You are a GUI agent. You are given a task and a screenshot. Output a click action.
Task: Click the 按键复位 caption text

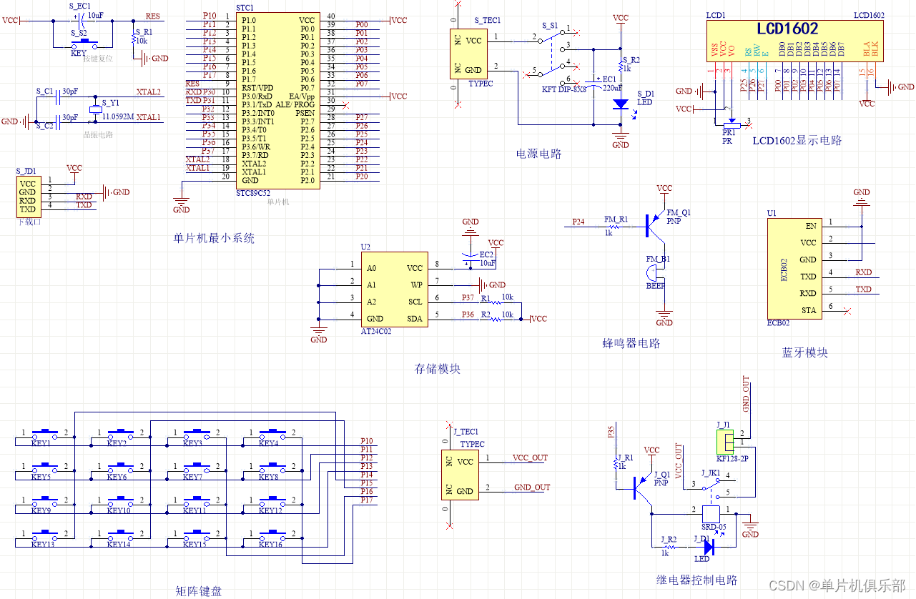click(x=99, y=59)
